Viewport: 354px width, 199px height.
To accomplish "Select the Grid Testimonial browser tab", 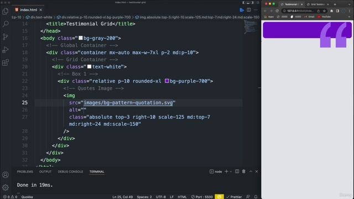I will [318, 4].
